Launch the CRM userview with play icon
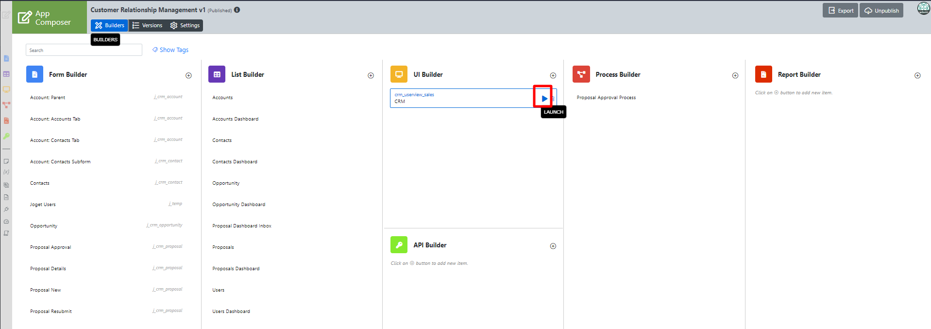Screen dimensions: 931x329 pyautogui.click(x=544, y=99)
